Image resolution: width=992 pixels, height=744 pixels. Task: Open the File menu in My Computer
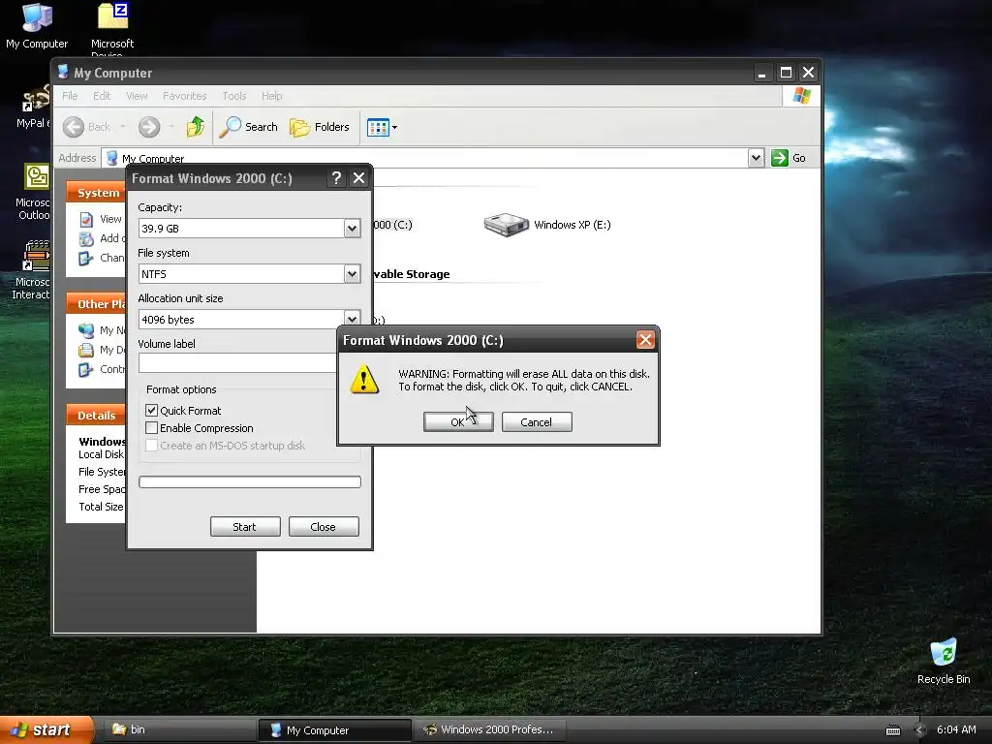click(70, 96)
